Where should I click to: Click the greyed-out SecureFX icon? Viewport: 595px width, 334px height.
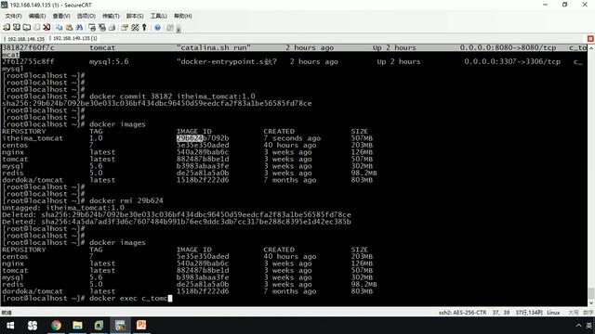[x=170, y=27]
